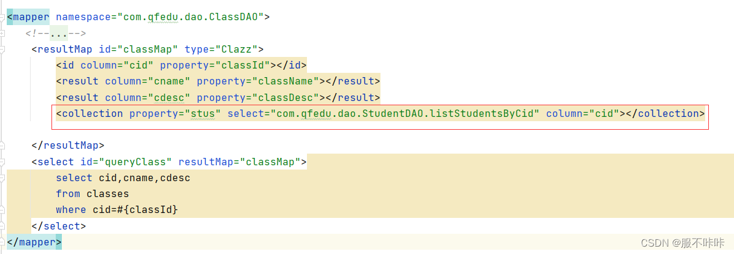Click the closing </collection> tag
734x254 pixels.
coord(665,114)
